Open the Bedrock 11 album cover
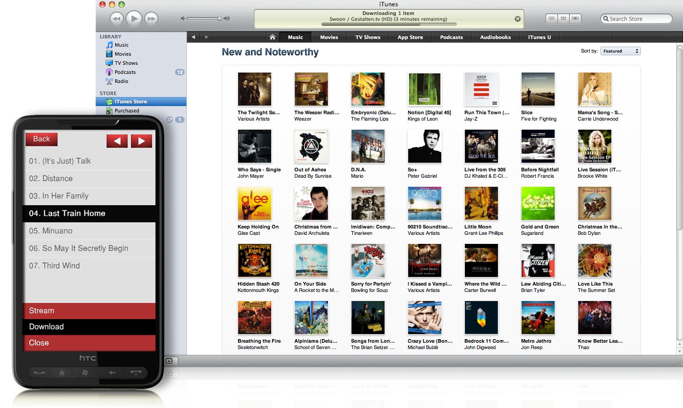 (481, 318)
